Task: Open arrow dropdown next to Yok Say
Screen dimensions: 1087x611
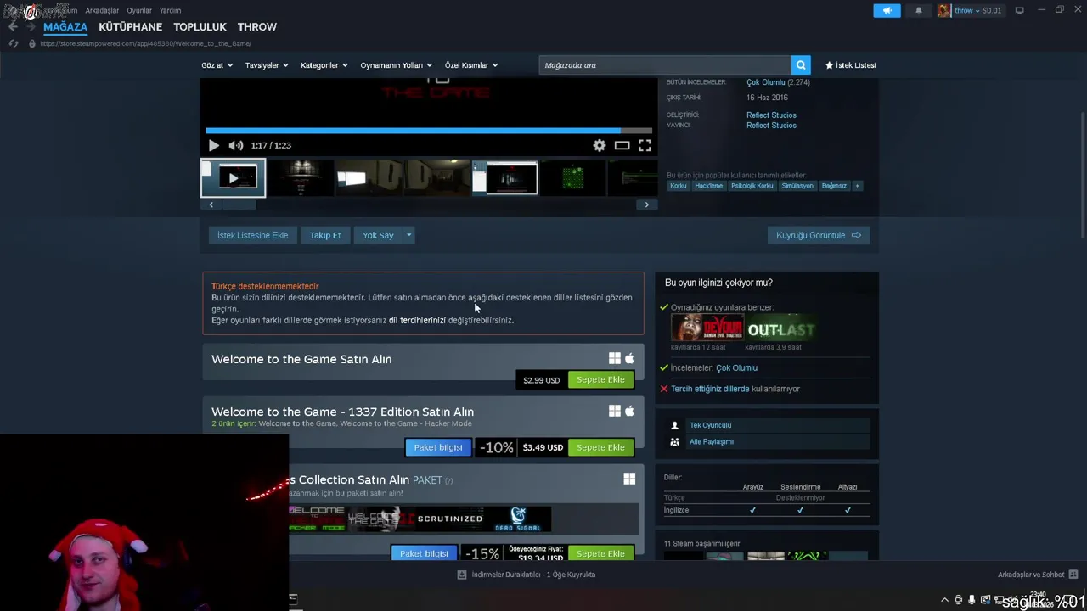Action: click(408, 235)
